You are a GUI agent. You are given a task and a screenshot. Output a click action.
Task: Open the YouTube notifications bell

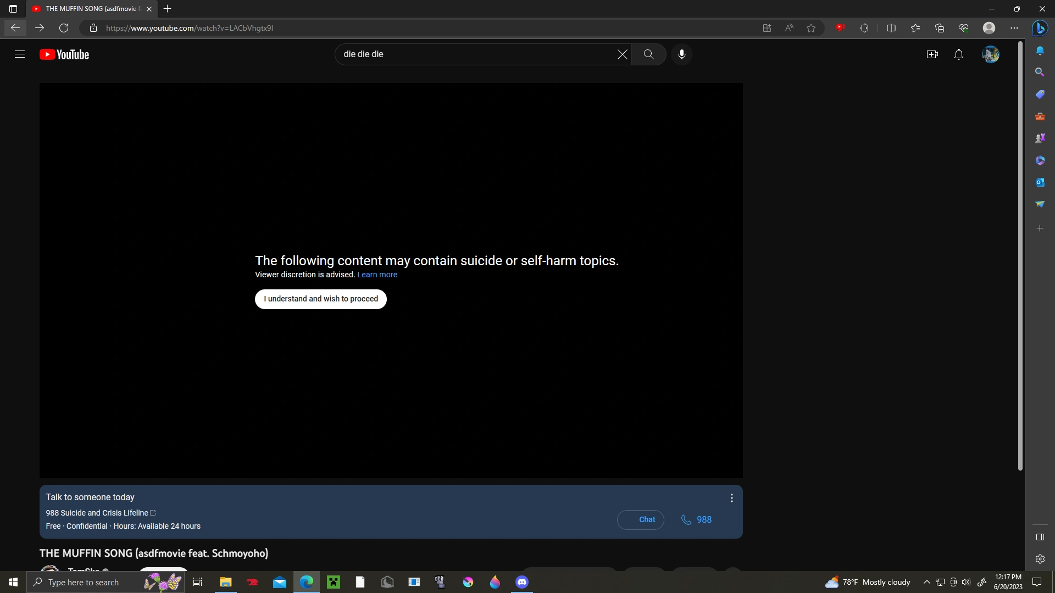tap(959, 54)
